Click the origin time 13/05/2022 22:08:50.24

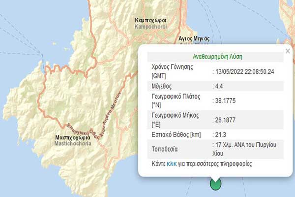(x=243, y=71)
